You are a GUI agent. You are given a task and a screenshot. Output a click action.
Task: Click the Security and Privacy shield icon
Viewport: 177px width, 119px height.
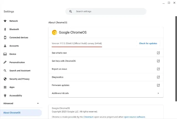coord(5,79)
